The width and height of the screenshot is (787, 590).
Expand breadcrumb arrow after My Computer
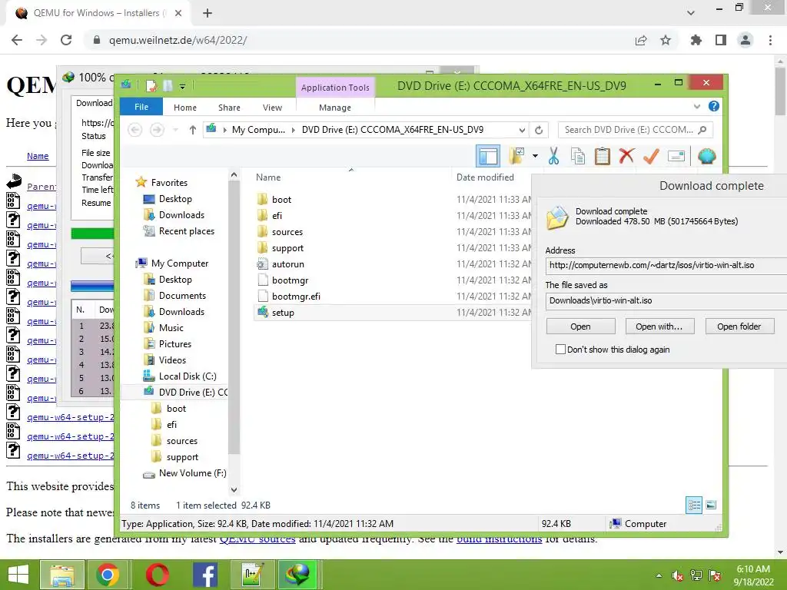(294, 130)
